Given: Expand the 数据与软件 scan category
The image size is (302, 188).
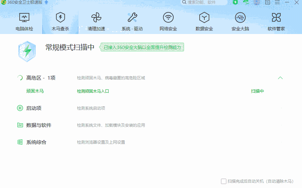Looking at the screenshot, I should (39, 125).
